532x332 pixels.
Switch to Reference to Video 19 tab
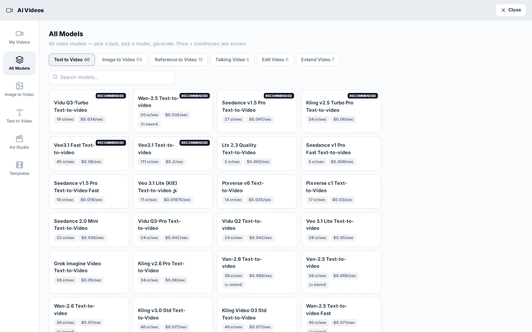tap(179, 60)
